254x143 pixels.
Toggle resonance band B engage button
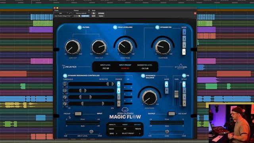[119, 91]
